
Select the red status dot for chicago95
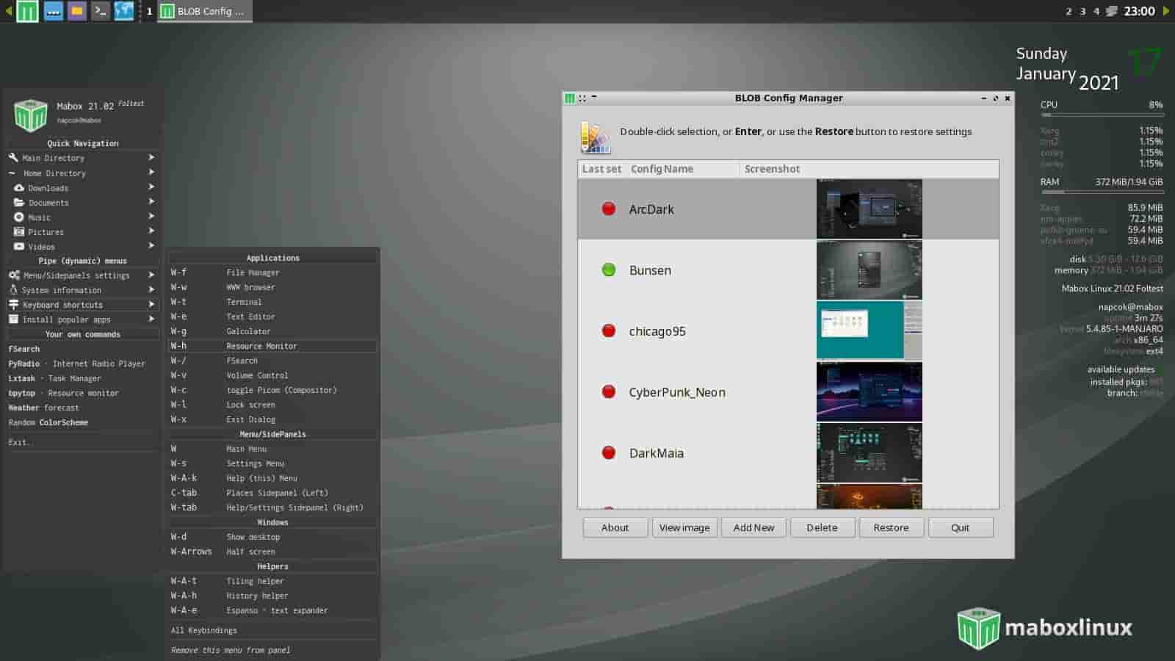(x=608, y=331)
